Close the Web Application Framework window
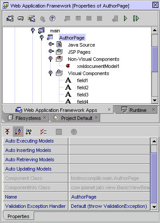 (x=155, y=5)
